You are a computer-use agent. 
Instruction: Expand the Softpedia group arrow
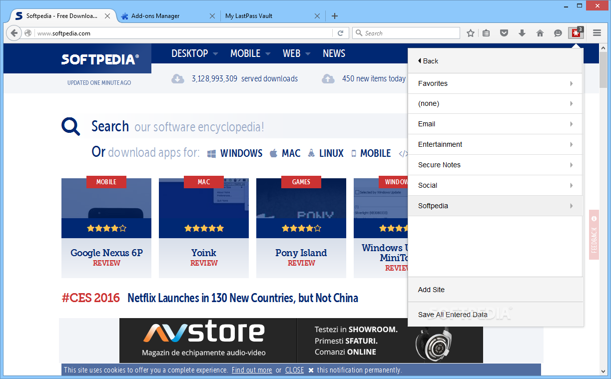click(x=572, y=206)
